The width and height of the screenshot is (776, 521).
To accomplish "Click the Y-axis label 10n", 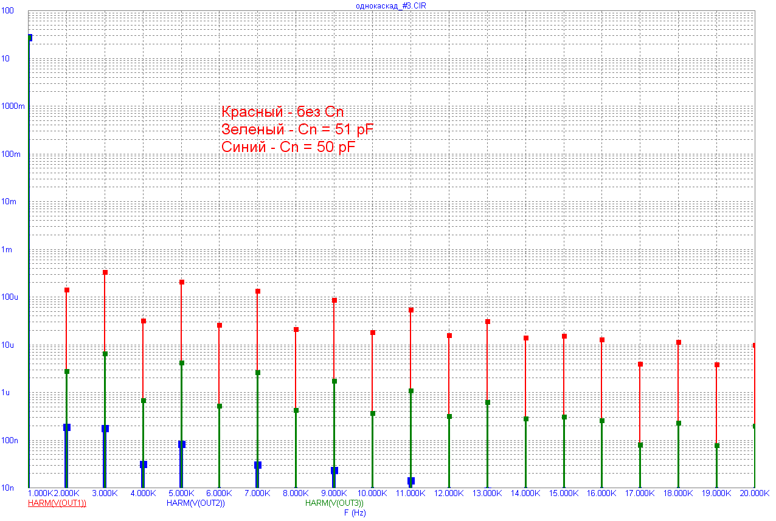I will pyautogui.click(x=7, y=488).
